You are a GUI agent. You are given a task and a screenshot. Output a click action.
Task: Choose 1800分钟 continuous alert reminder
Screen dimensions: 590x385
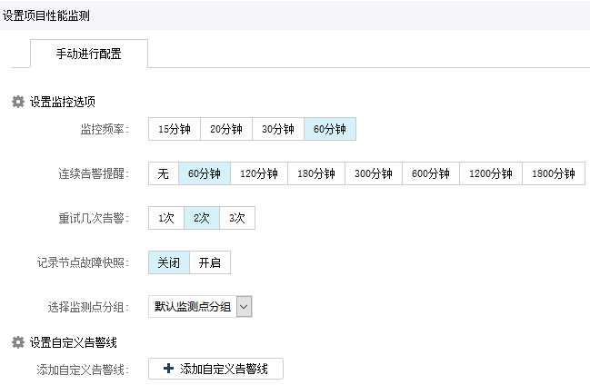(x=553, y=173)
